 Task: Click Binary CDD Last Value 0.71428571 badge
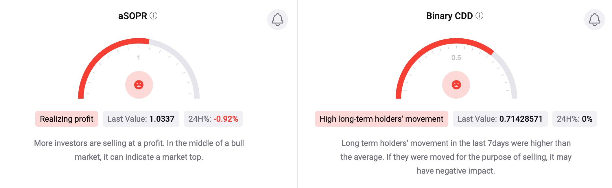point(500,119)
